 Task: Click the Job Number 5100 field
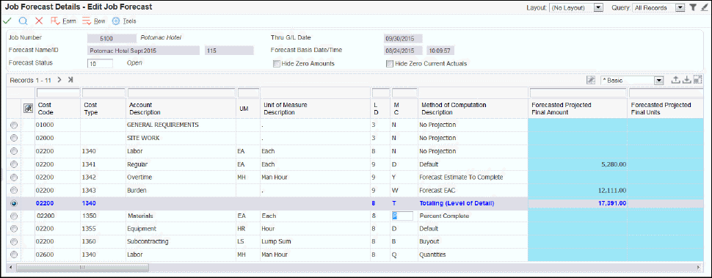[112, 39]
